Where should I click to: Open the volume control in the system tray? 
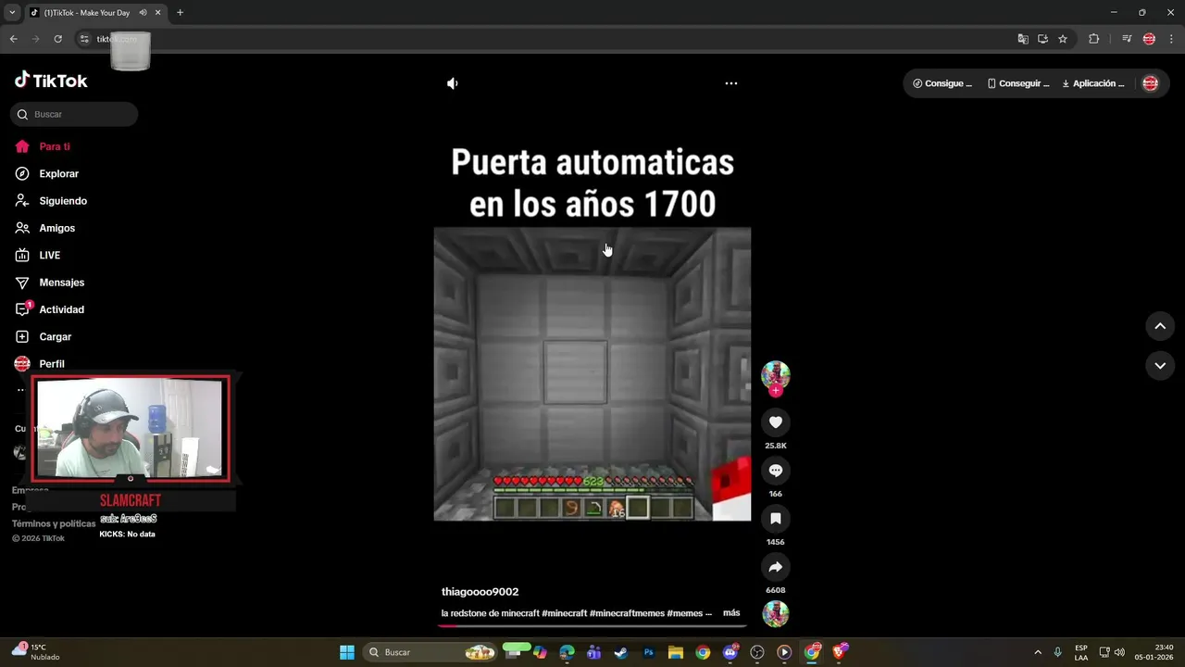1119,652
